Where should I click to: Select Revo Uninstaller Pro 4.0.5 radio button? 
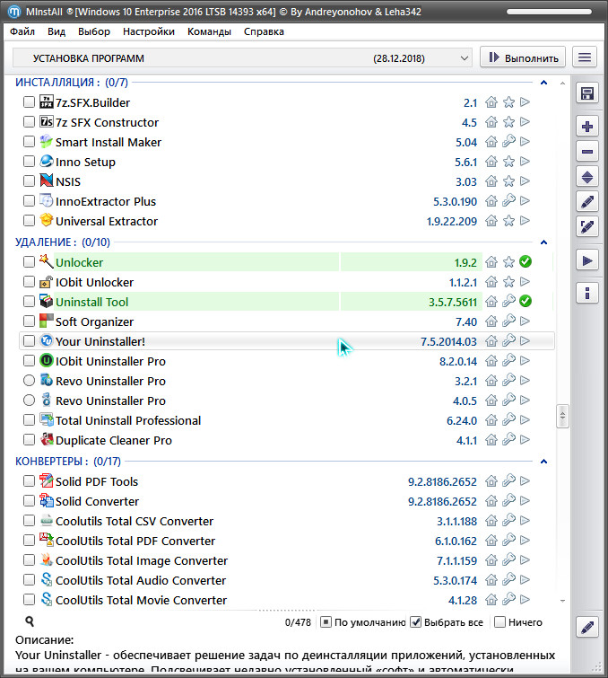tap(30, 401)
